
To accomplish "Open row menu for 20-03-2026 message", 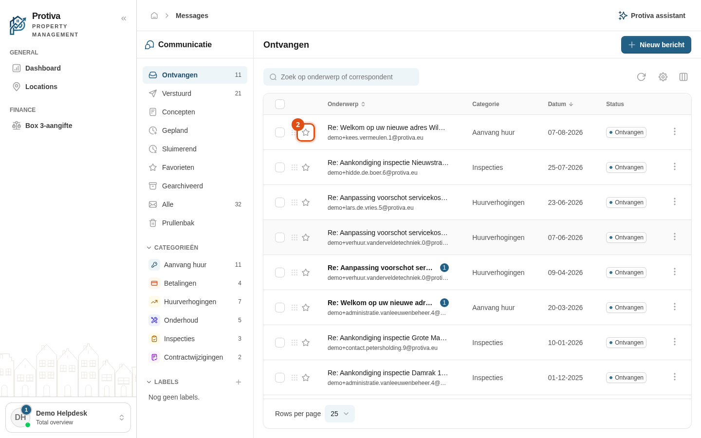I will [x=675, y=307].
